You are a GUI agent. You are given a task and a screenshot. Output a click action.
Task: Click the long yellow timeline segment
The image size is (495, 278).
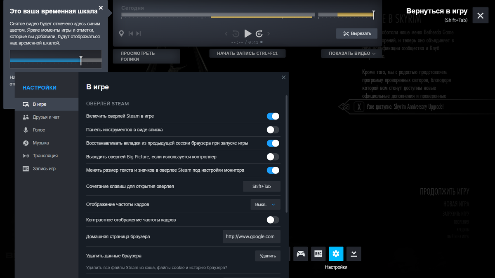click(x=262, y=17)
